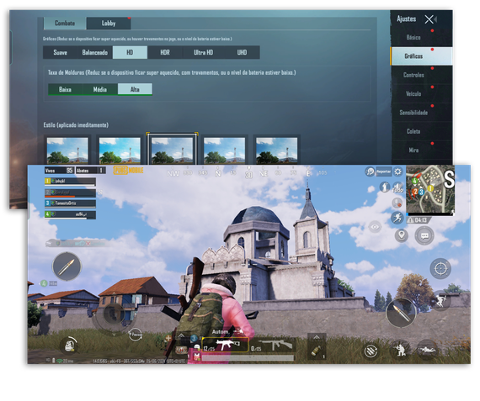This screenshot has height=401, width=480.
Task: Tap the map marker pin icon
Action: (x=402, y=235)
